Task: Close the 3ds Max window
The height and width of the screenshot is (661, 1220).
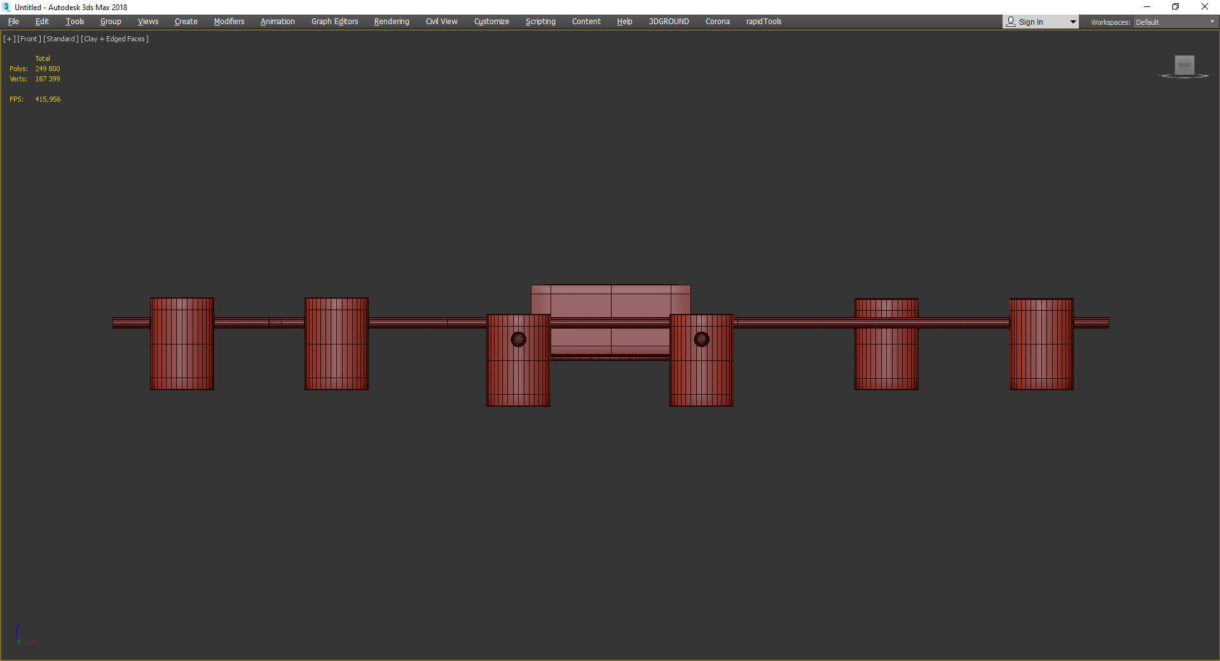Action: coord(1205,7)
